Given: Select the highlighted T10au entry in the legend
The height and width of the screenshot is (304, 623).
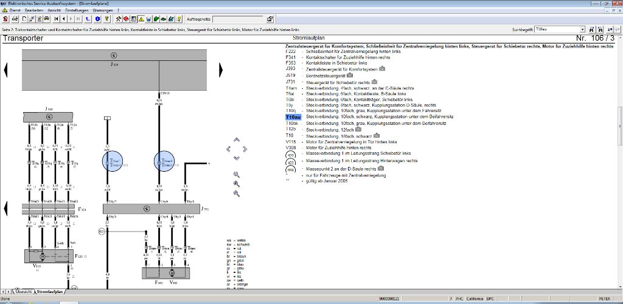Looking at the screenshot, I should [293, 116].
